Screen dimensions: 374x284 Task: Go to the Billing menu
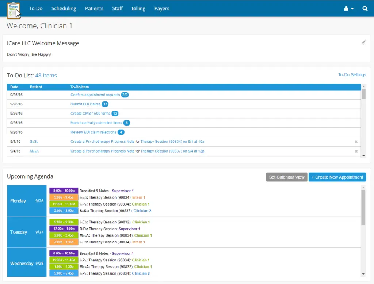coord(138,8)
